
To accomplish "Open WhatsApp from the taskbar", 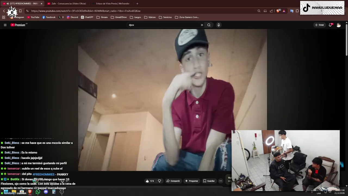I will coord(38,192).
